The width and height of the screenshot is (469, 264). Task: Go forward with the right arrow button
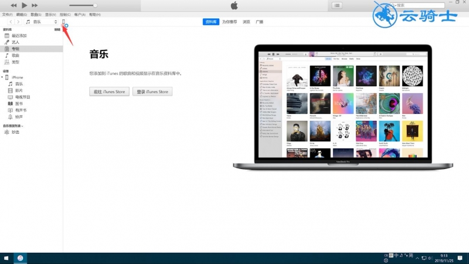[18, 22]
